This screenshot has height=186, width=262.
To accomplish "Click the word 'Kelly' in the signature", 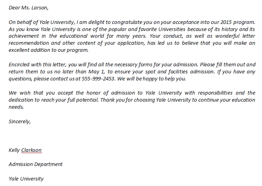I will coord(14,150).
